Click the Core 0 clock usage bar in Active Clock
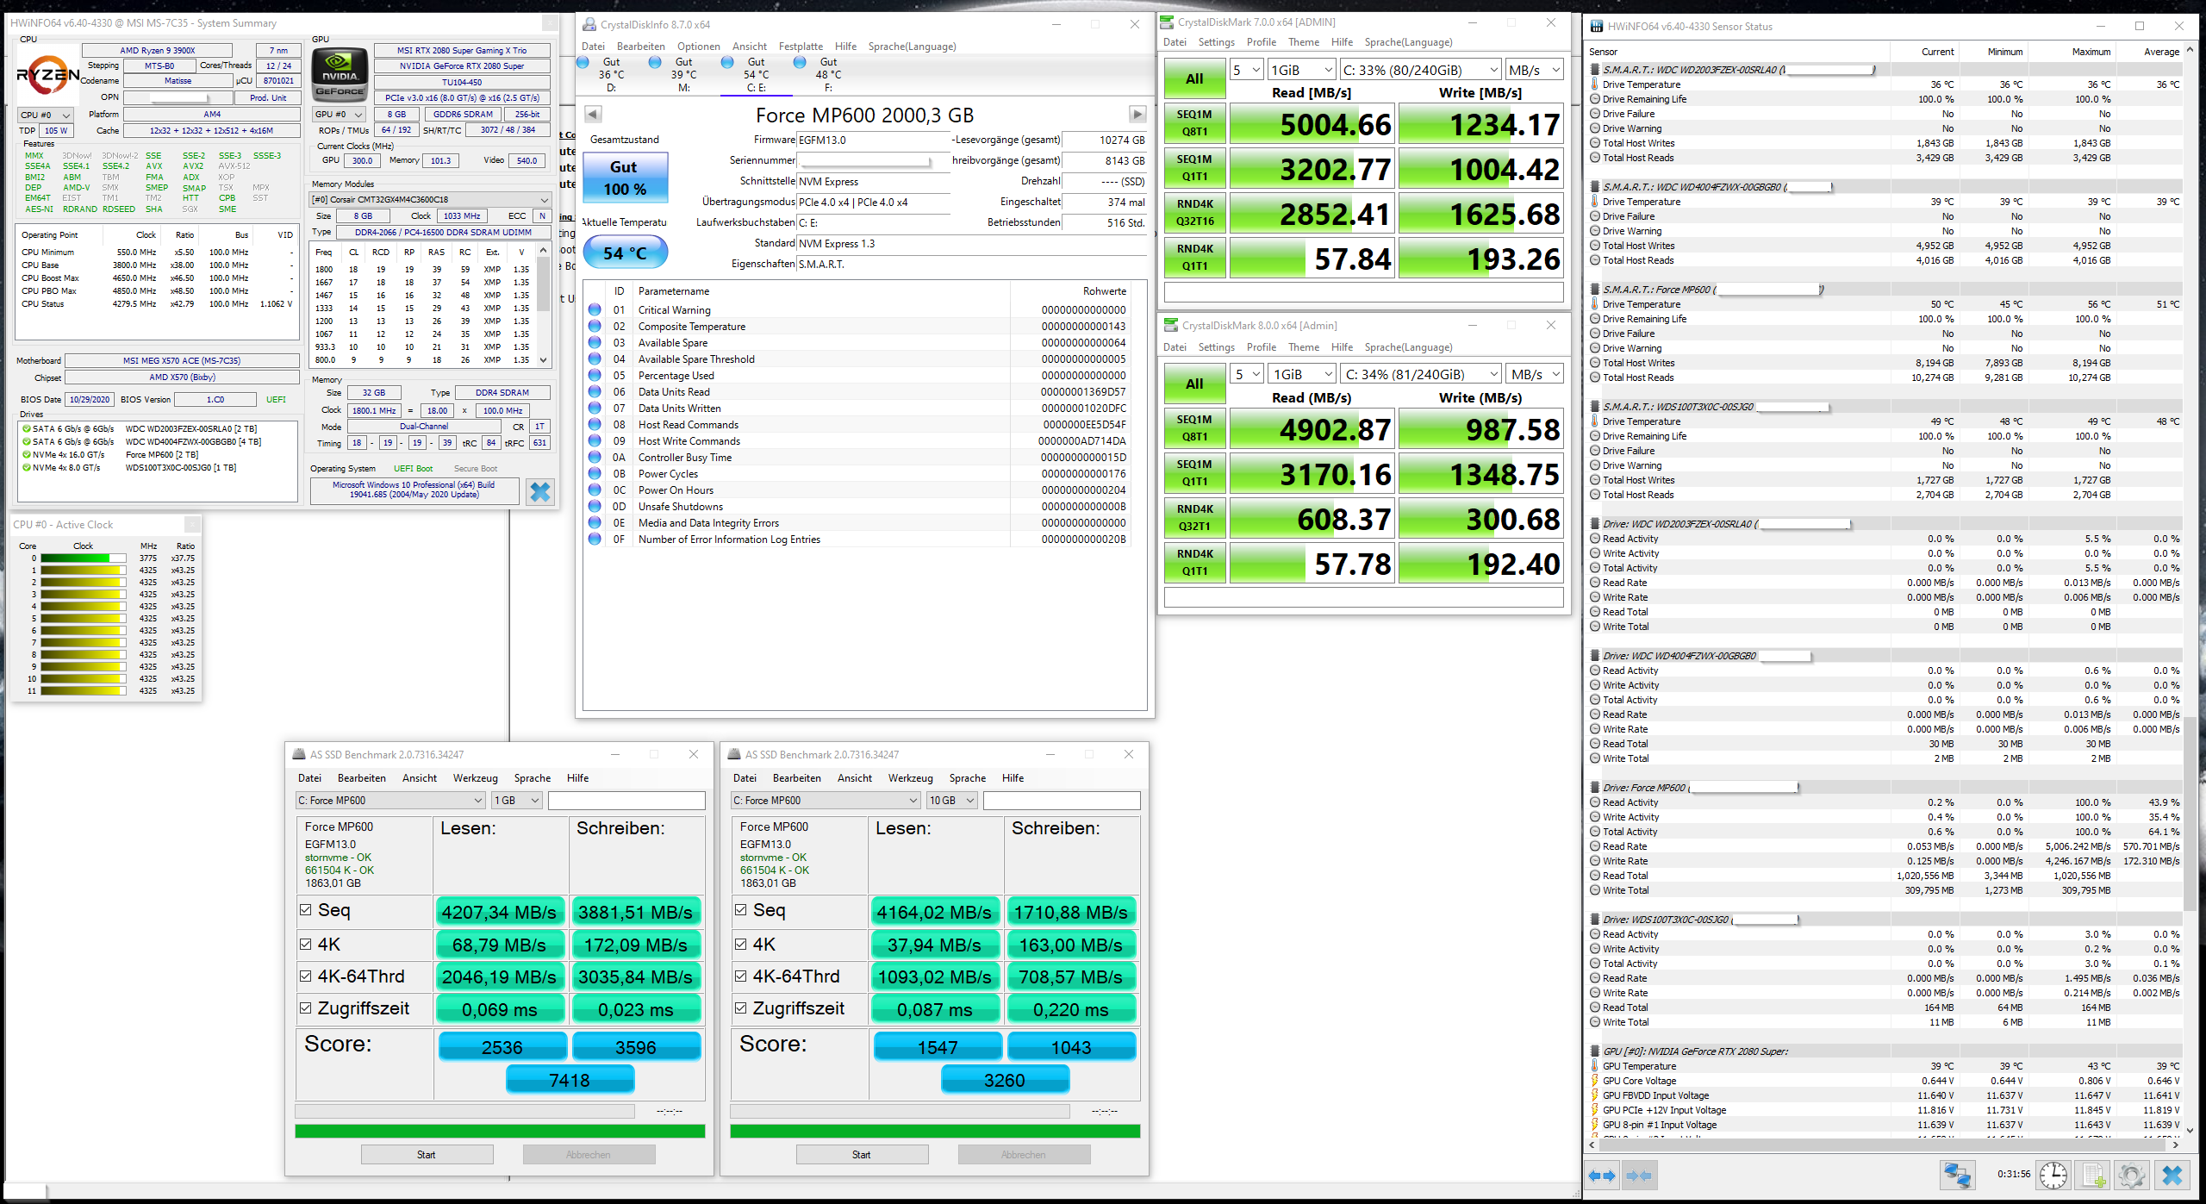 (x=84, y=558)
